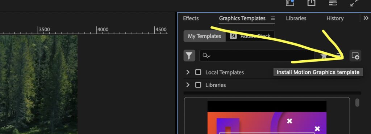This screenshot has height=134, width=371.
Task: Click the forest video preview
Action: click(x=39, y=85)
